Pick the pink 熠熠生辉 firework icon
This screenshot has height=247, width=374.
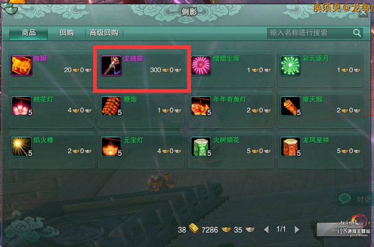click(x=201, y=65)
